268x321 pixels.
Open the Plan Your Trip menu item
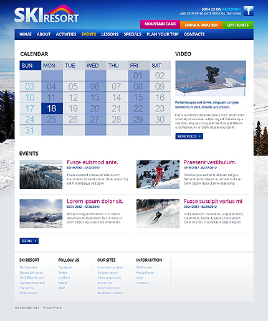click(163, 34)
